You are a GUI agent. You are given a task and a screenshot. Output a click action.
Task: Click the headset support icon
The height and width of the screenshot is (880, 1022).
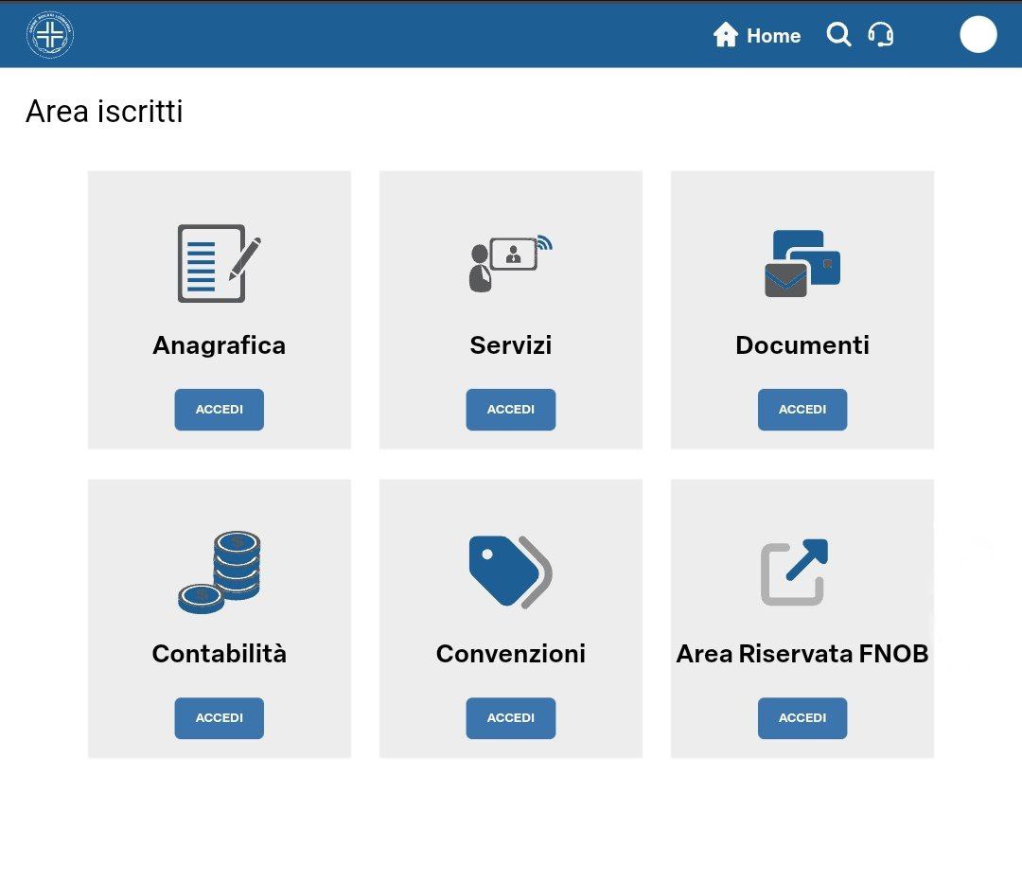tap(881, 35)
